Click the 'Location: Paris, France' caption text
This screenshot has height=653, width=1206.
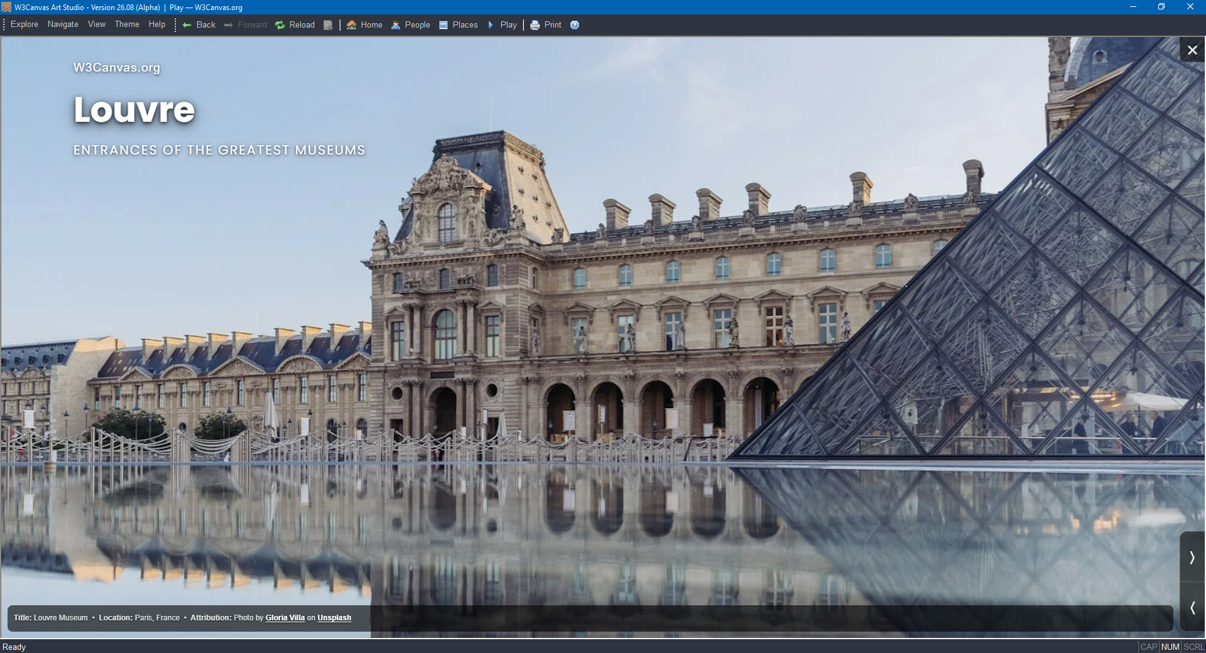click(139, 618)
